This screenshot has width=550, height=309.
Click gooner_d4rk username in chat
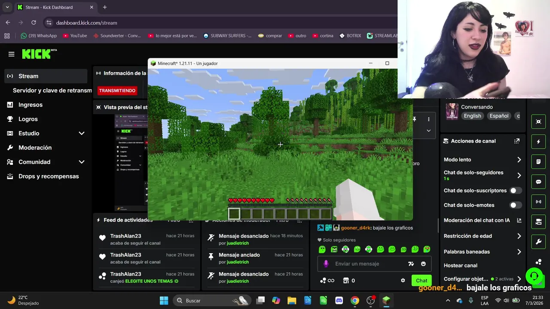pyautogui.click(x=356, y=228)
